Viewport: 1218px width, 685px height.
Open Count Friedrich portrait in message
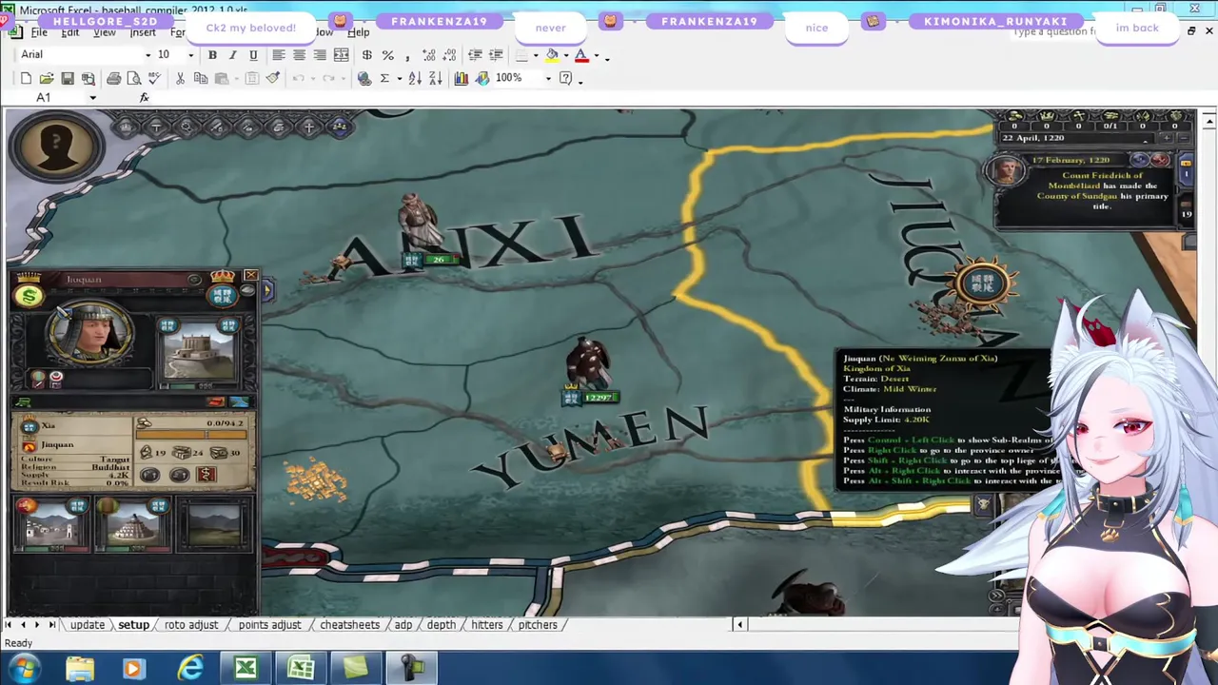[x=1006, y=171]
